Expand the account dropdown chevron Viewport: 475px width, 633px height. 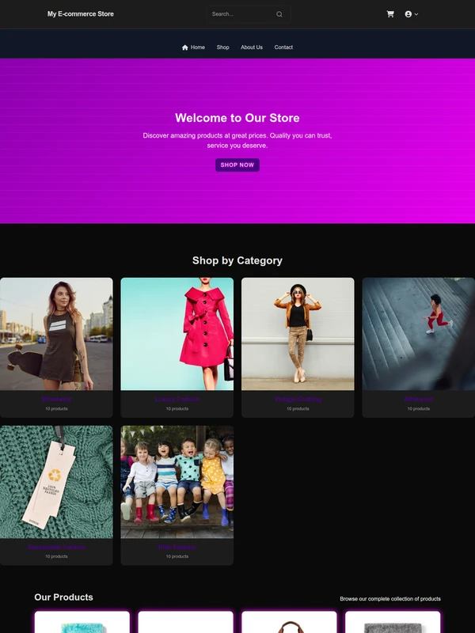pyautogui.click(x=416, y=14)
